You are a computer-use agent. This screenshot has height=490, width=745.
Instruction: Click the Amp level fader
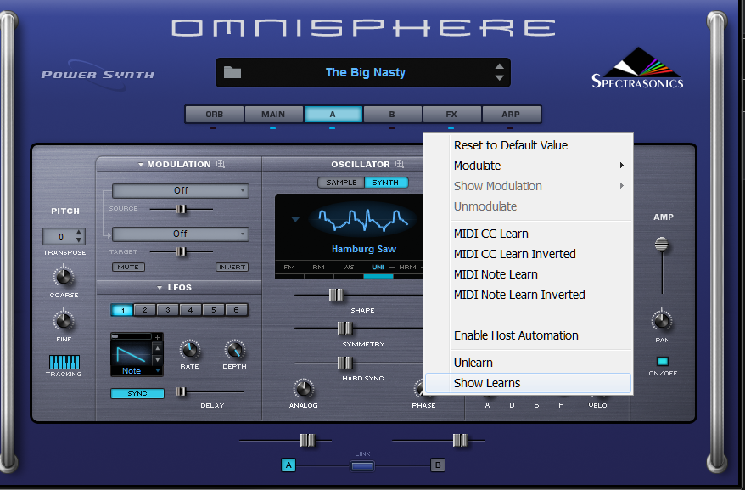(x=661, y=245)
